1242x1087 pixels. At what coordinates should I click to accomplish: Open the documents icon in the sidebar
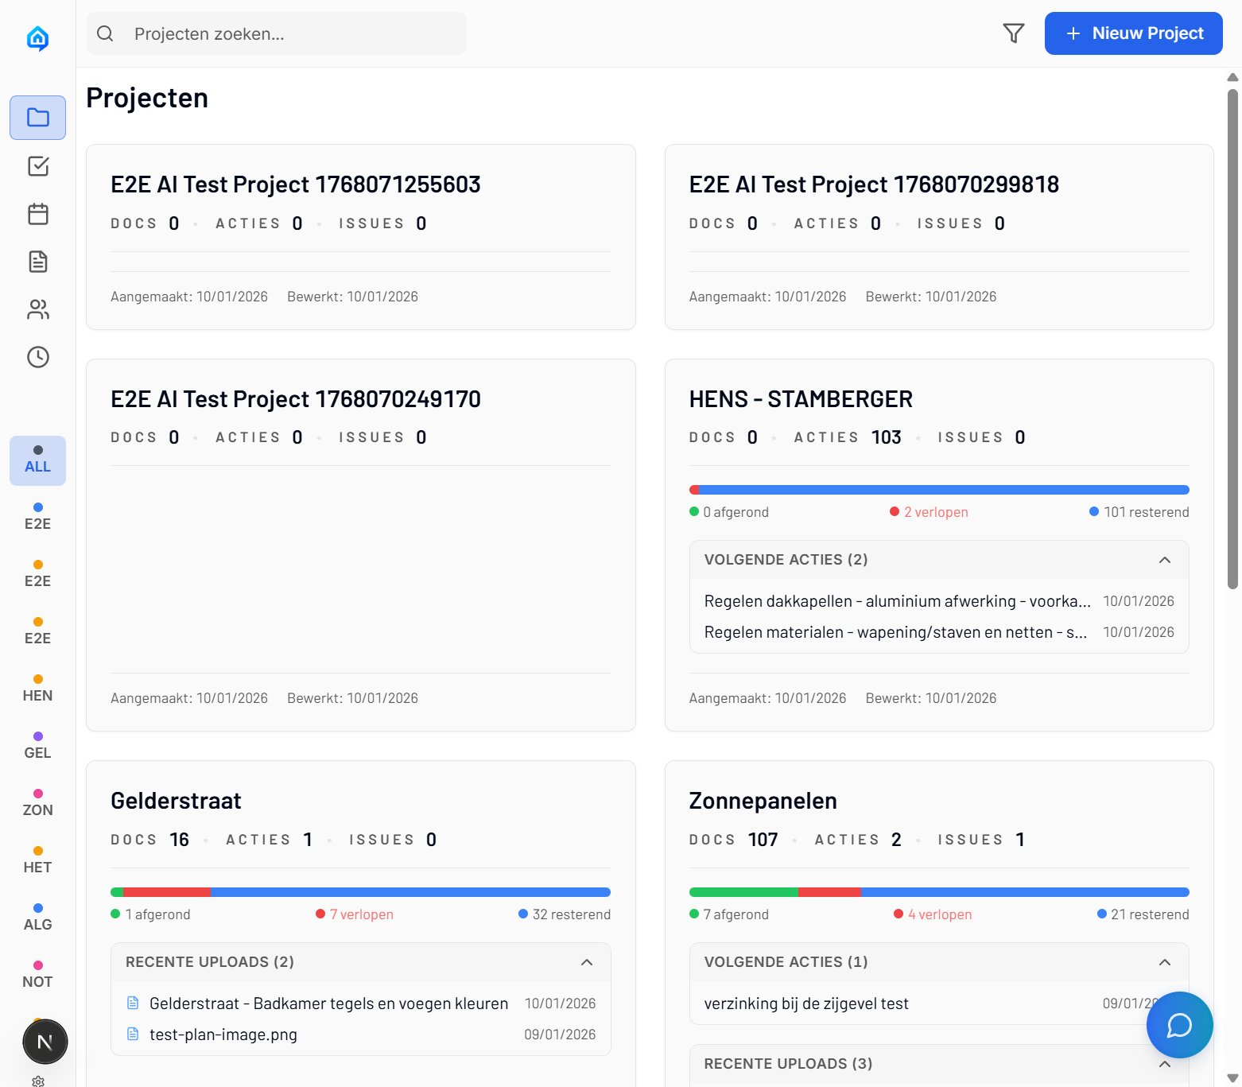point(37,262)
